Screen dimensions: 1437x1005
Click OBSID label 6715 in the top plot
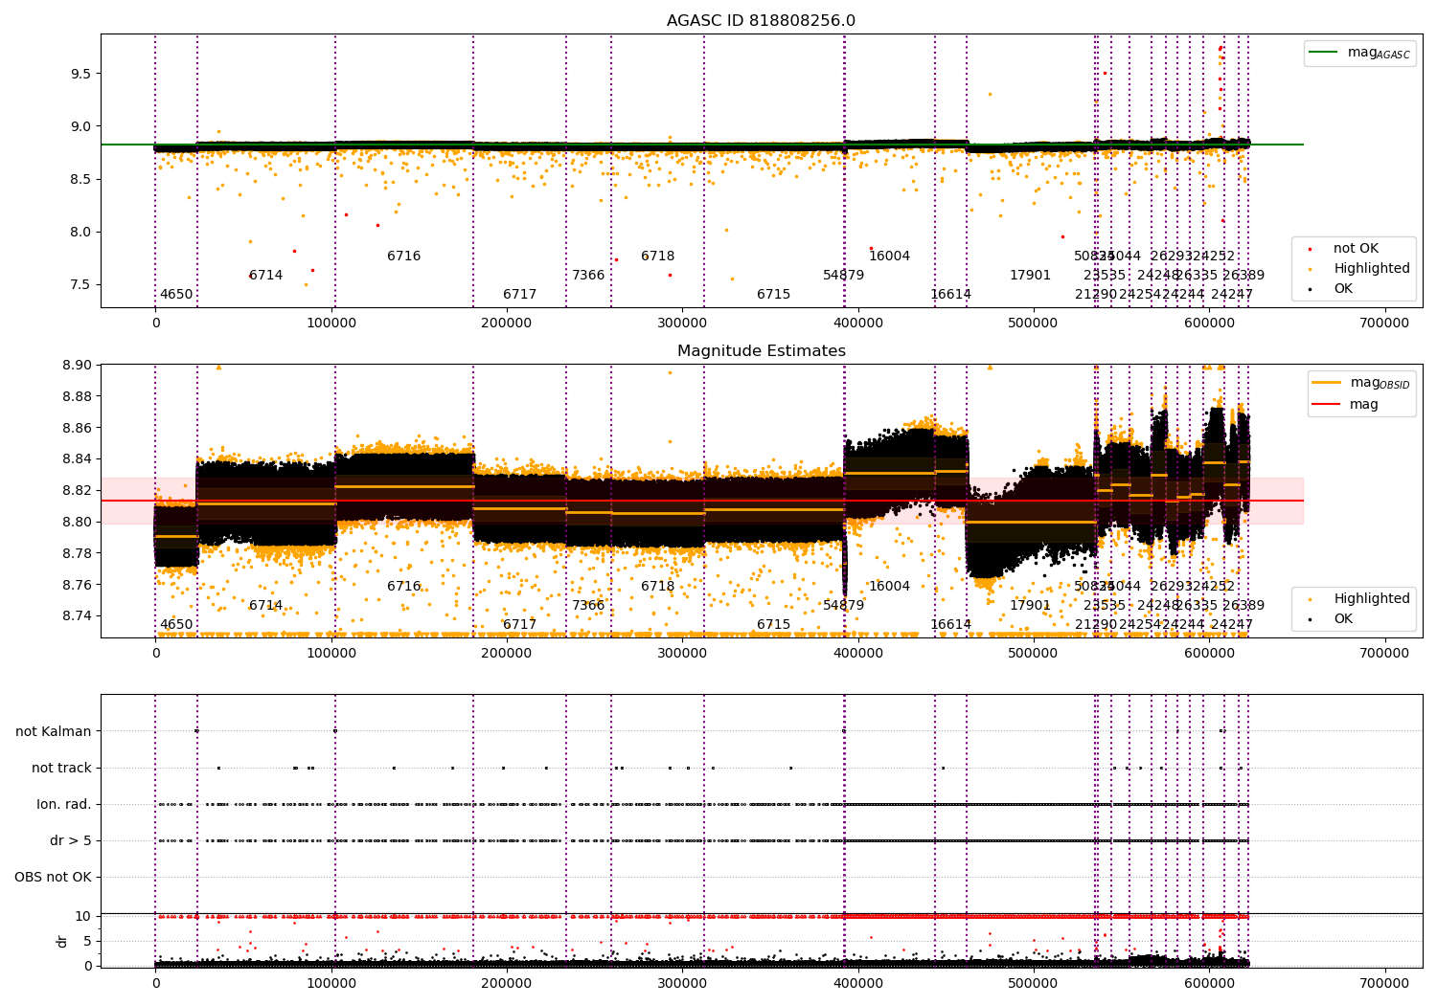pos(774,295)
